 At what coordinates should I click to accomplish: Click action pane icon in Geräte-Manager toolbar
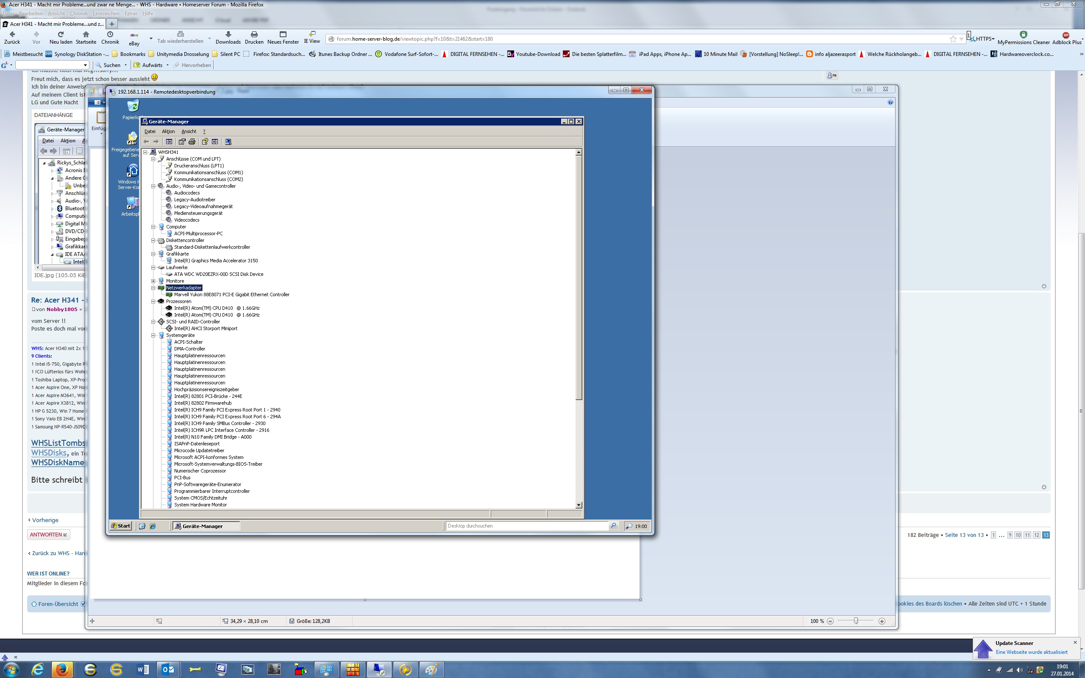(x=215, y=142)
